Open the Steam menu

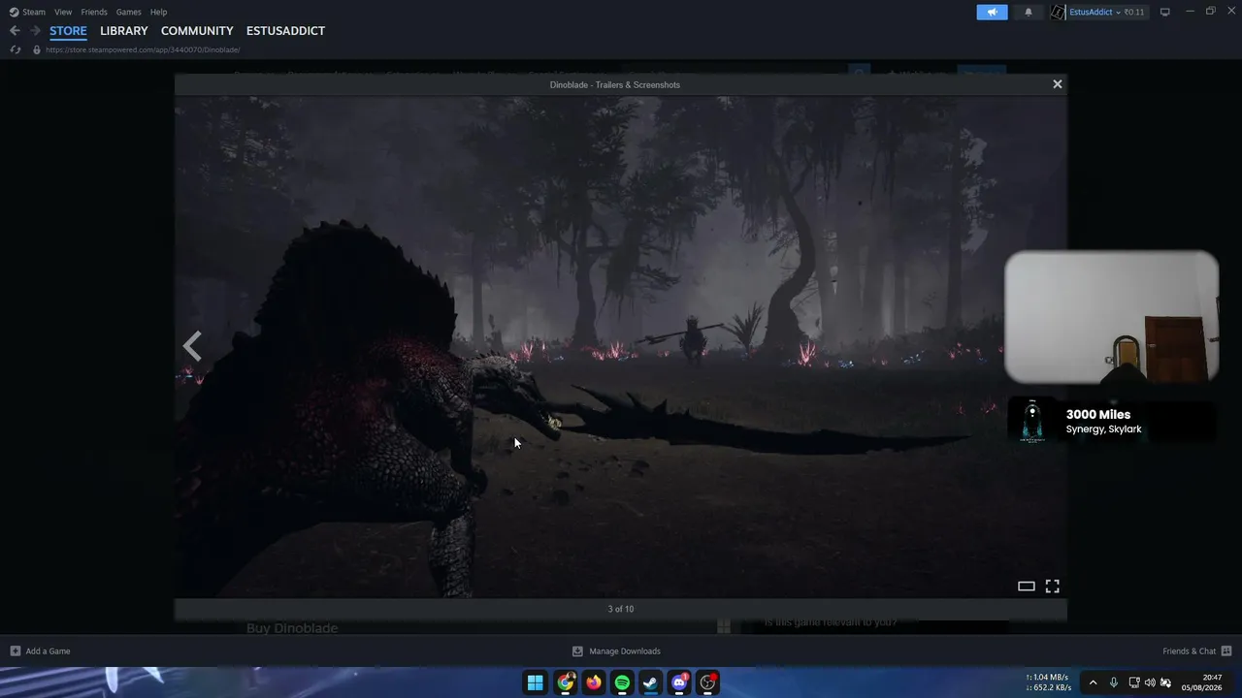[28, 12]
